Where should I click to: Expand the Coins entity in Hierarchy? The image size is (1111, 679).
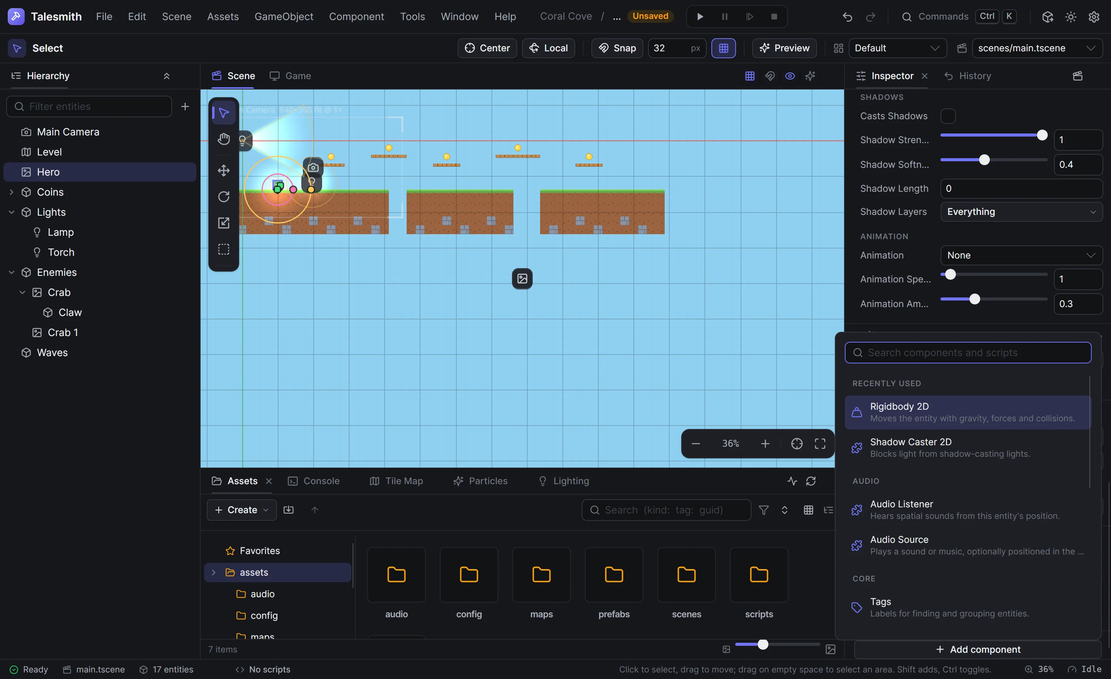11,192
